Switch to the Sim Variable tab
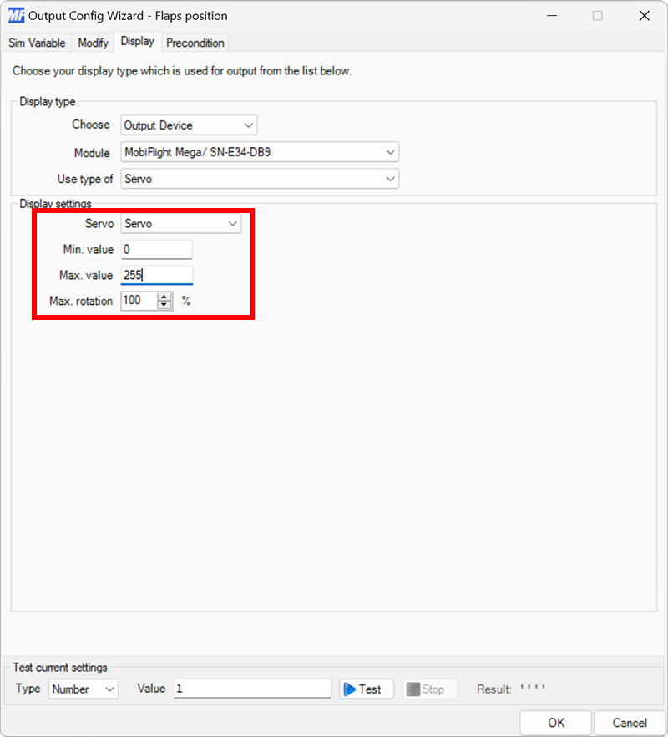Viewport: 668px width, 737px height. point(37,43)
